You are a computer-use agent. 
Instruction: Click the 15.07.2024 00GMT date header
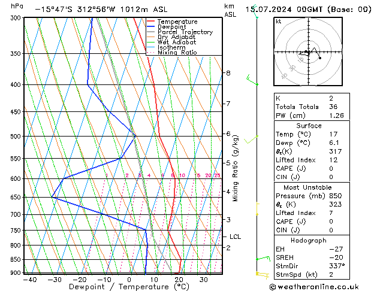(308, 10)
